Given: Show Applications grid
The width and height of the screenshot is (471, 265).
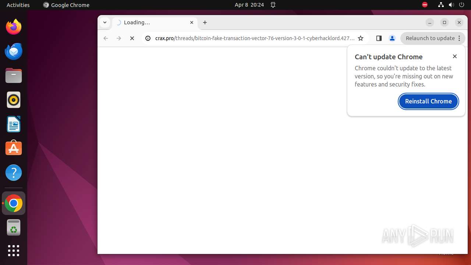Looking at the screenshot, I should 14,251.
